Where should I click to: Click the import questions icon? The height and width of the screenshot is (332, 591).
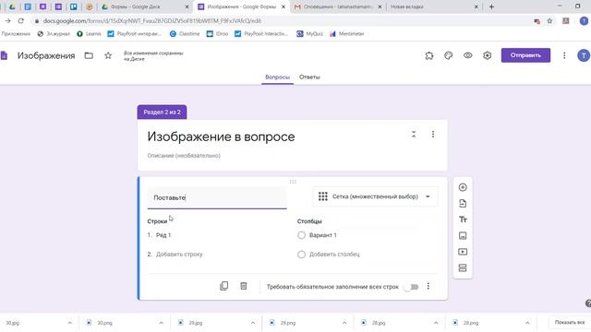point(463,204)
